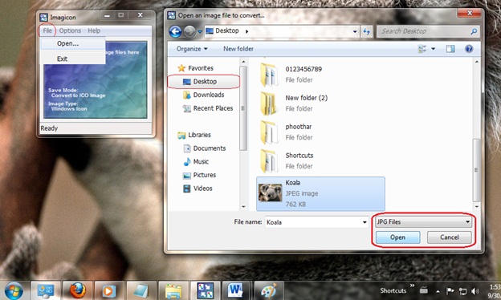
Task: Select the Koala image thumbnail
Action: point(271,193)
